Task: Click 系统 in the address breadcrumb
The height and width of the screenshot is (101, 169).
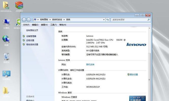Action: tap(68, 19)
